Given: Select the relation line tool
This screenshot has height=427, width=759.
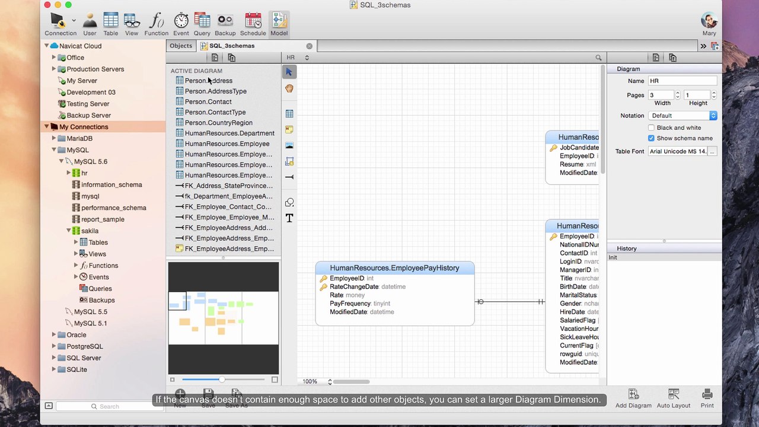Looking at the screenshot, I should point(289,177).
